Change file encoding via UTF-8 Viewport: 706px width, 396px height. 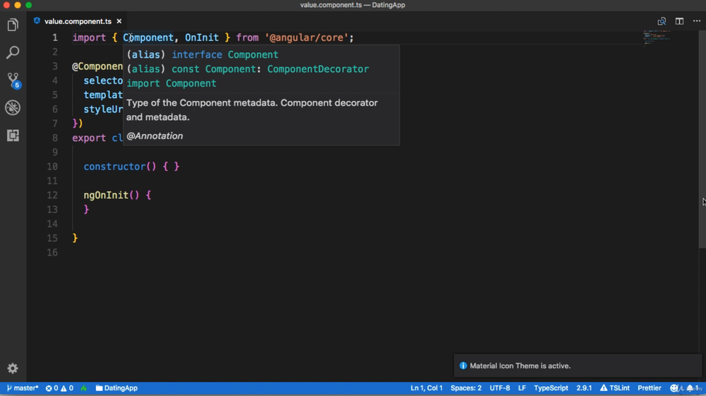click(500, 388)
